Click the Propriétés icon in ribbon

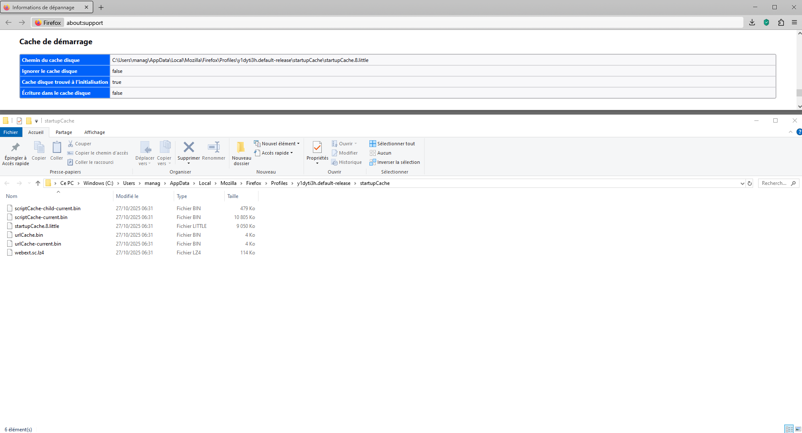pos(317,147)
